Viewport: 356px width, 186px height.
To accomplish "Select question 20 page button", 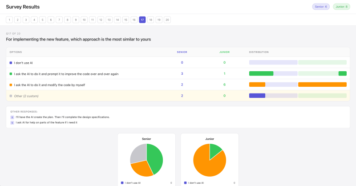I will 167,20.
